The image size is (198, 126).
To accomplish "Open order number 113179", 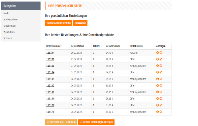I will tap(50, 105).
